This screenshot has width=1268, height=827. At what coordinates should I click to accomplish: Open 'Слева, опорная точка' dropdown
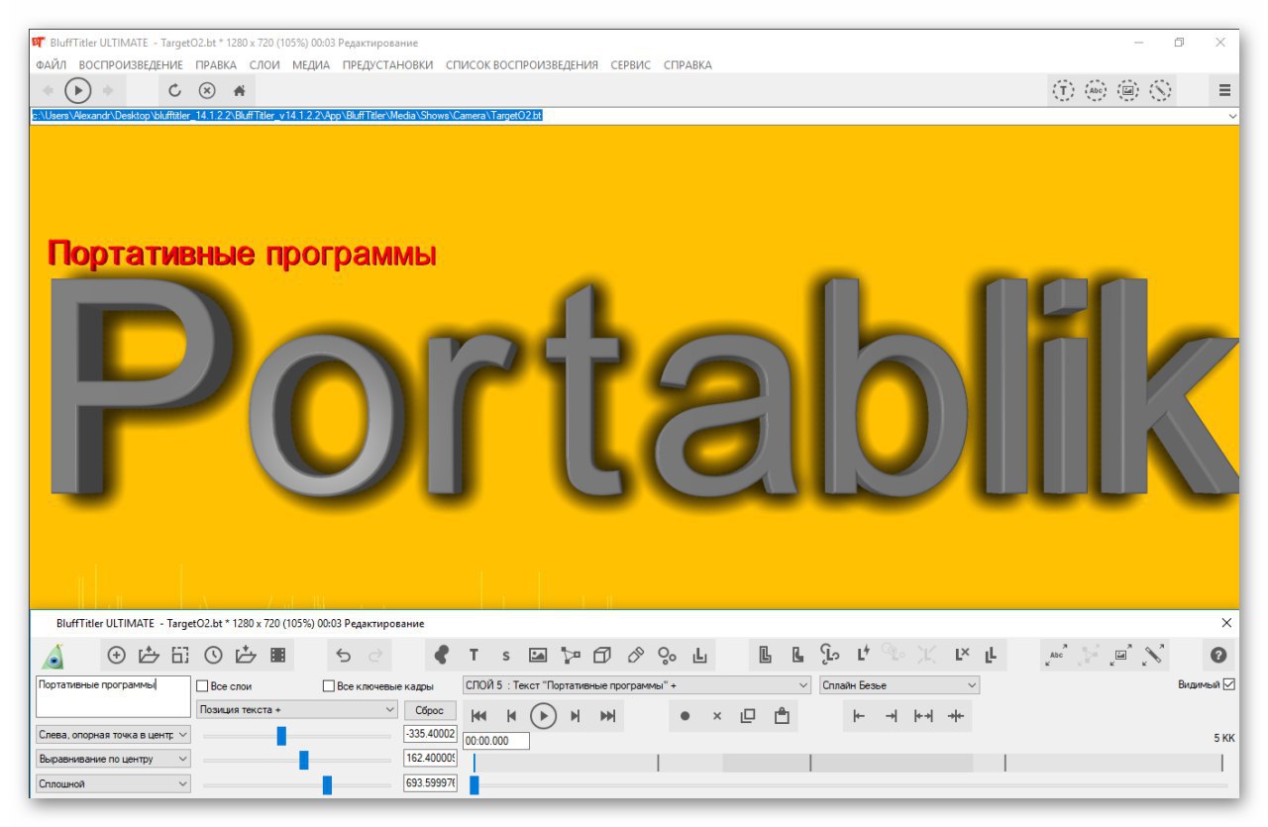point(112,735)
